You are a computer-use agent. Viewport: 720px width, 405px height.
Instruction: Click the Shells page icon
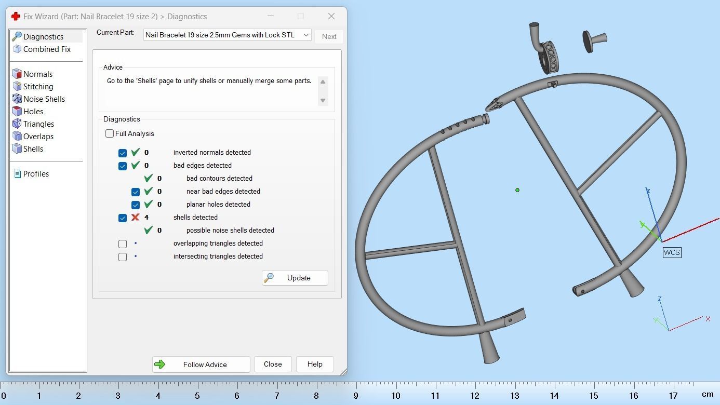[17, 148]
